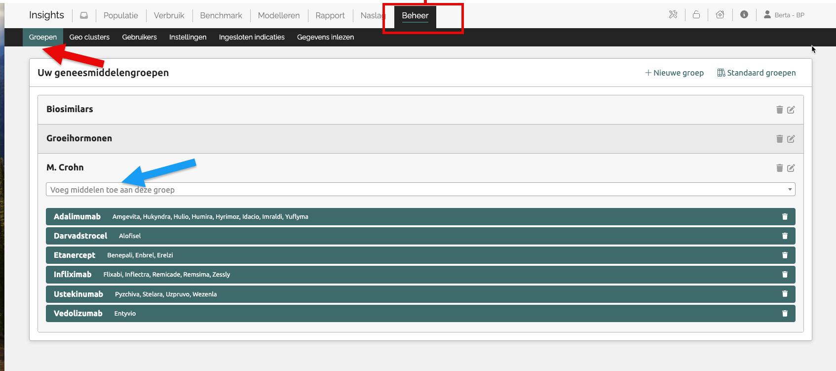The image size is (836, 371).
Task: Delete the M. Crohn group
Action: (780, 168)
